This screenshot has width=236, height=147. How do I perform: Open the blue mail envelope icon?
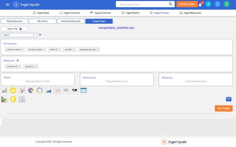(x=229, y=99)
